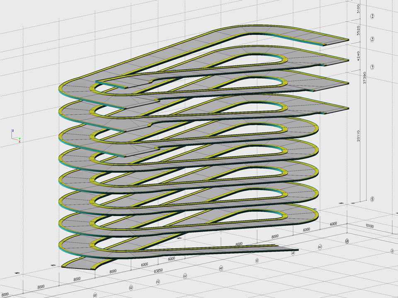Select the K2 grid axis bubble
Viewport: 398px width, 298px height.
coord(320,246)
